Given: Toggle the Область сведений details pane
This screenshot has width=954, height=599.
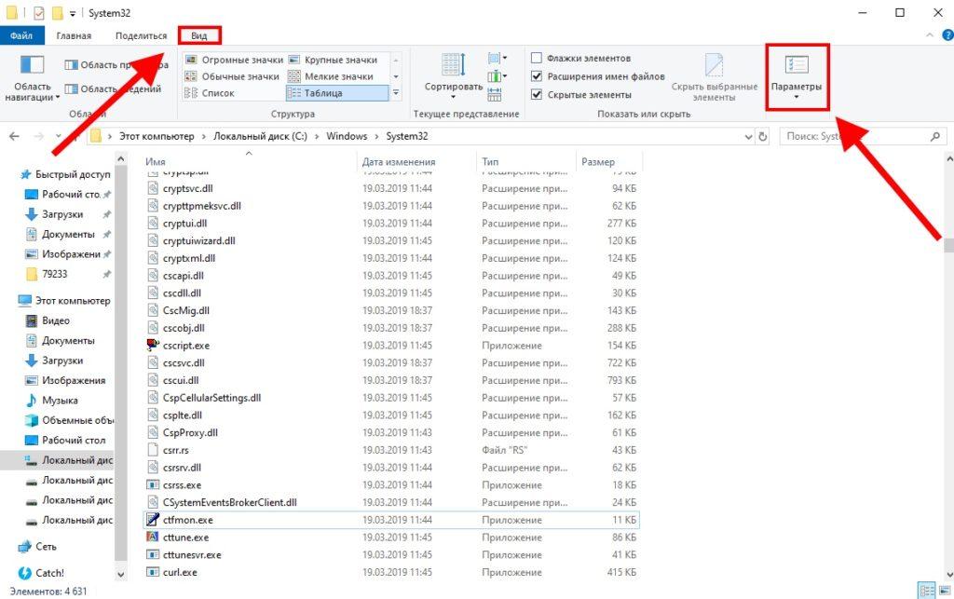Looking at the screenshot, I should (x=113, y=88).
